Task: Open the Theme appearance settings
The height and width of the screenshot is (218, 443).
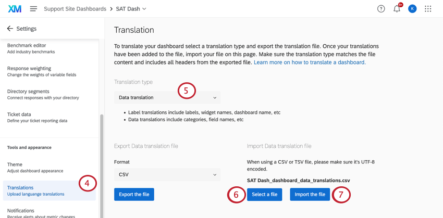Action: point(15,167)
